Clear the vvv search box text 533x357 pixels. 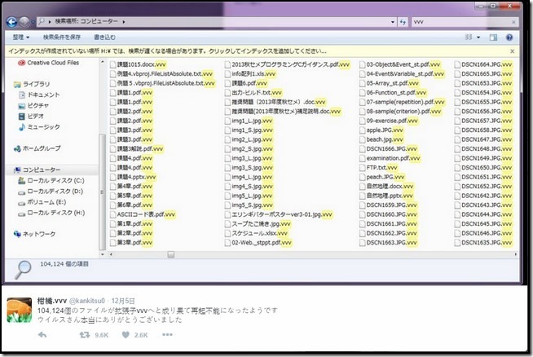point(513,22)
